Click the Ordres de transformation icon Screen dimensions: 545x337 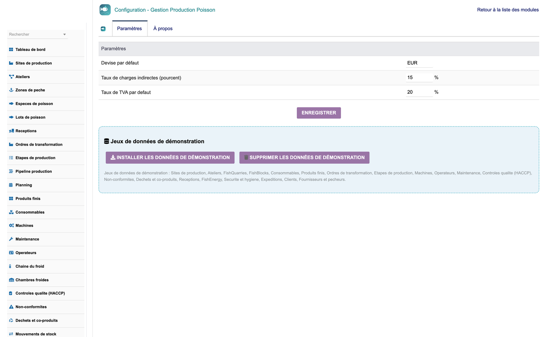click(x=11, y=144)
